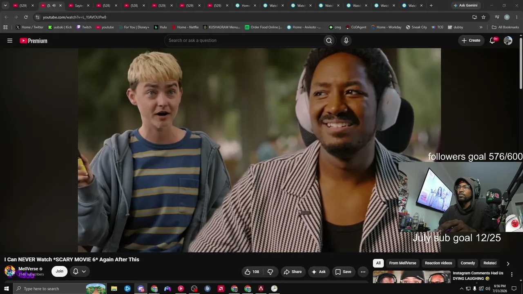Go back to the previous page
This screenshot has width=523, height=294.
(6, 17)
